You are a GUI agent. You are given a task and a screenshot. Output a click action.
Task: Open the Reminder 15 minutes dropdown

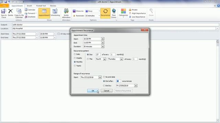[99, 16]
